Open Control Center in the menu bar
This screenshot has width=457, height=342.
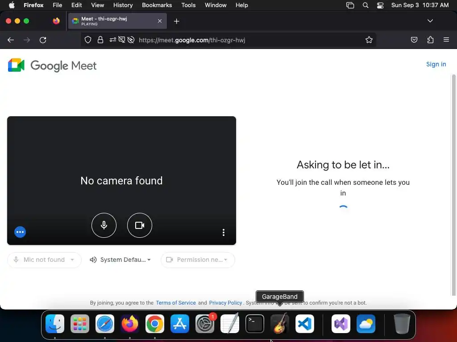pos(380,5)
